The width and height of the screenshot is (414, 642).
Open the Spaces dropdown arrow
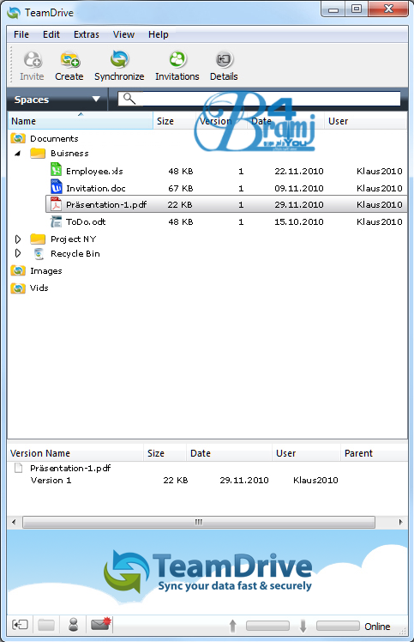click(96, 99)
